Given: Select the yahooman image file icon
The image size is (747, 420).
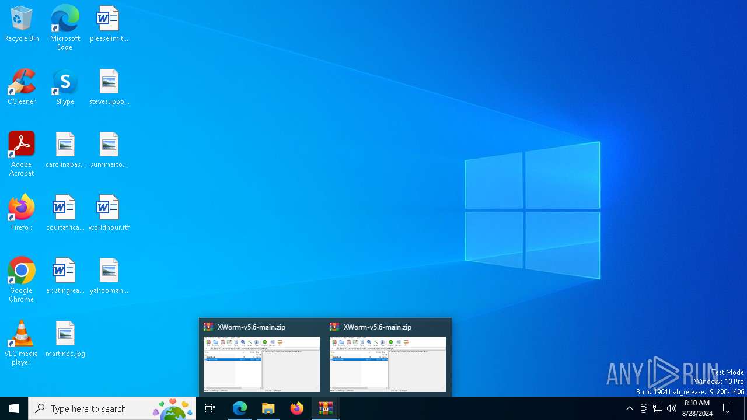Looking at the screenshot, I should tap(109, 276).
